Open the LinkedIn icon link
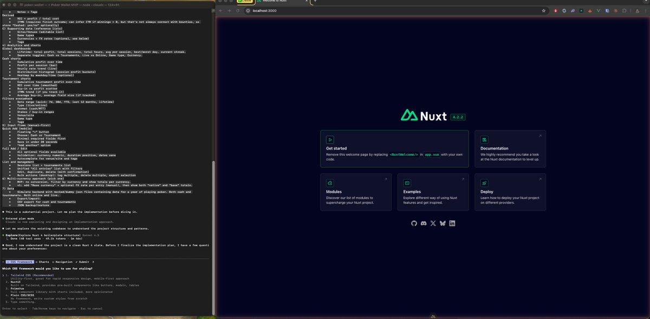The height and width of the screenshot is (319, 650). (x=452, y=224)
